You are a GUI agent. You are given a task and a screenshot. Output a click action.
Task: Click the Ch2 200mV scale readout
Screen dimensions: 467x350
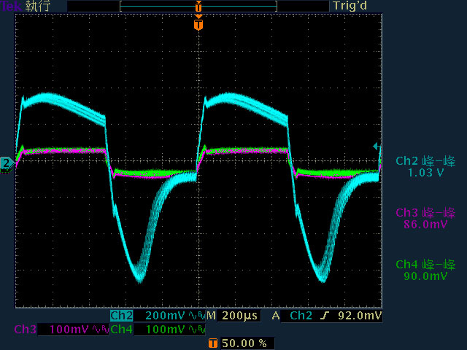click(x=165, y=316)
